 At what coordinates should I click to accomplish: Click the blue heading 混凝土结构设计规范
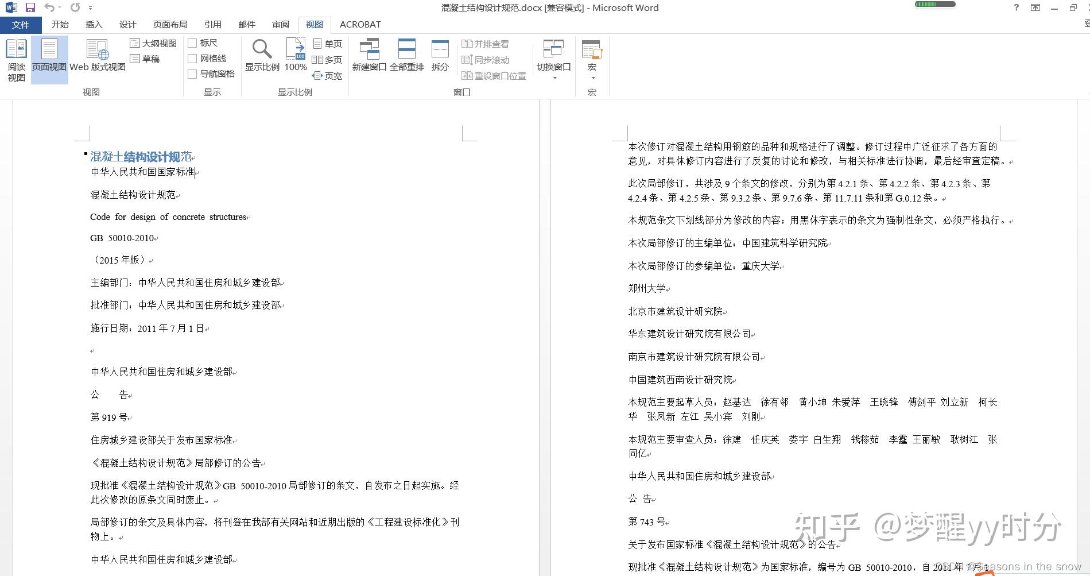click(x=141, y=157)
